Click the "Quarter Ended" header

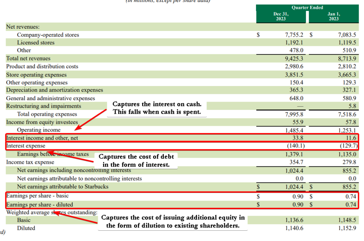[307, 7]
